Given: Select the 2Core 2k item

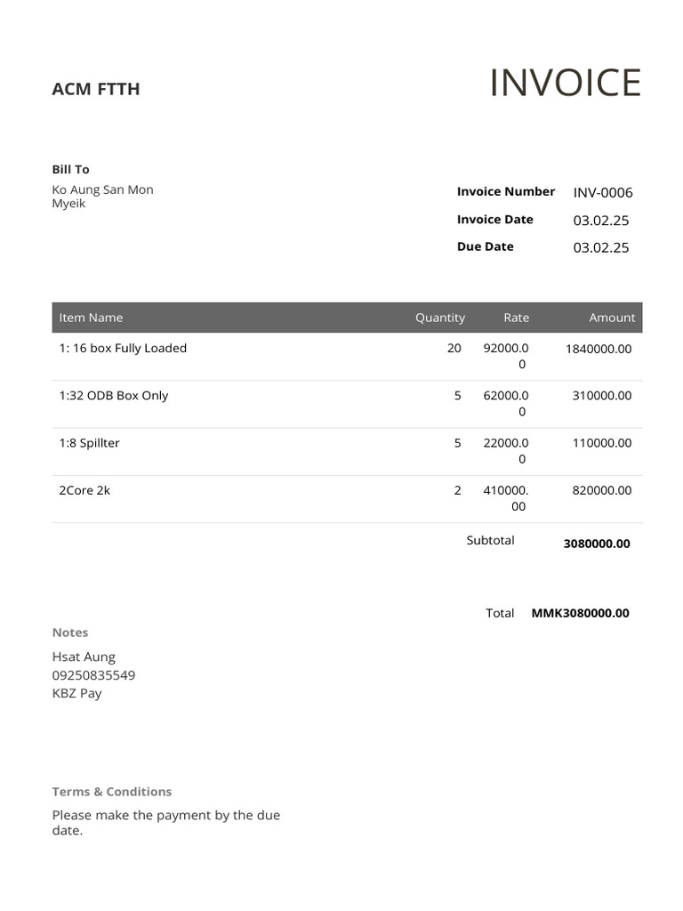Looking at the screenshot, I should click(84, 490).
